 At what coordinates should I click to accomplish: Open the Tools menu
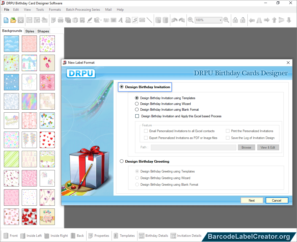click(40, 9)
